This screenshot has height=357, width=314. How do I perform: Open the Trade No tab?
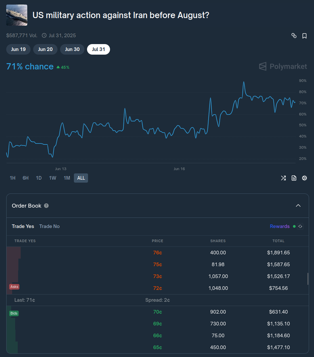[50, 226]
